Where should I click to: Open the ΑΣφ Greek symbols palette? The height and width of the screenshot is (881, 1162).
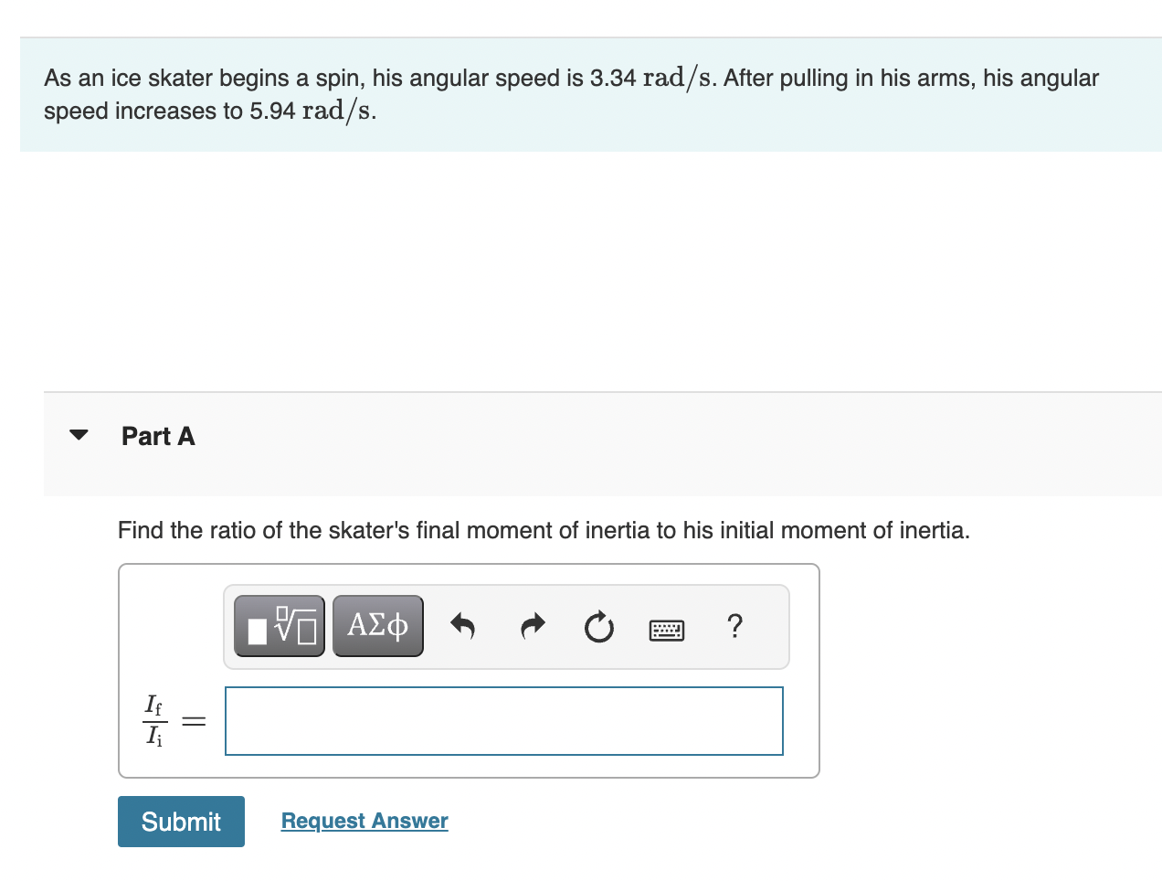click(x=377, y=625)
